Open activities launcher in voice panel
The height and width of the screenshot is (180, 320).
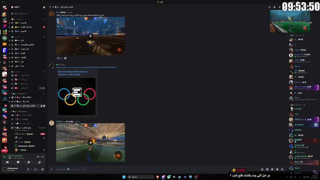pos(29,162)
